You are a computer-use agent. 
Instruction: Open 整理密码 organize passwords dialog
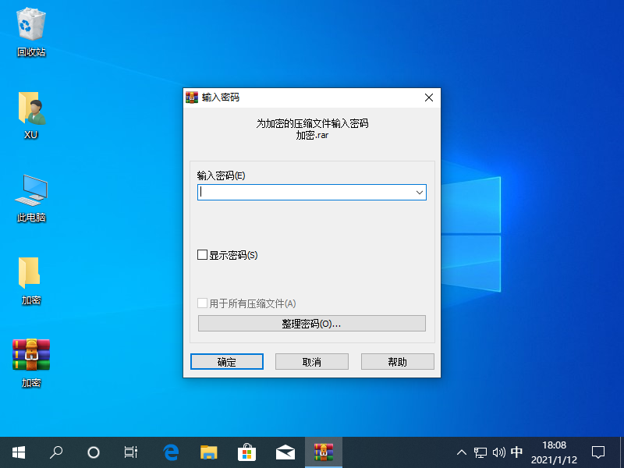click(311, 324)
